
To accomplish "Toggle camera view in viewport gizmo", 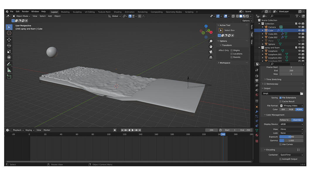I will [x=211, y=52].
